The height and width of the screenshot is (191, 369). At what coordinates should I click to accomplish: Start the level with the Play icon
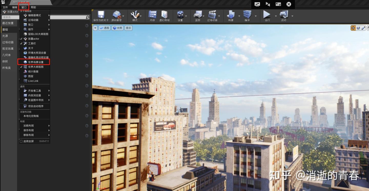point(267,16)
